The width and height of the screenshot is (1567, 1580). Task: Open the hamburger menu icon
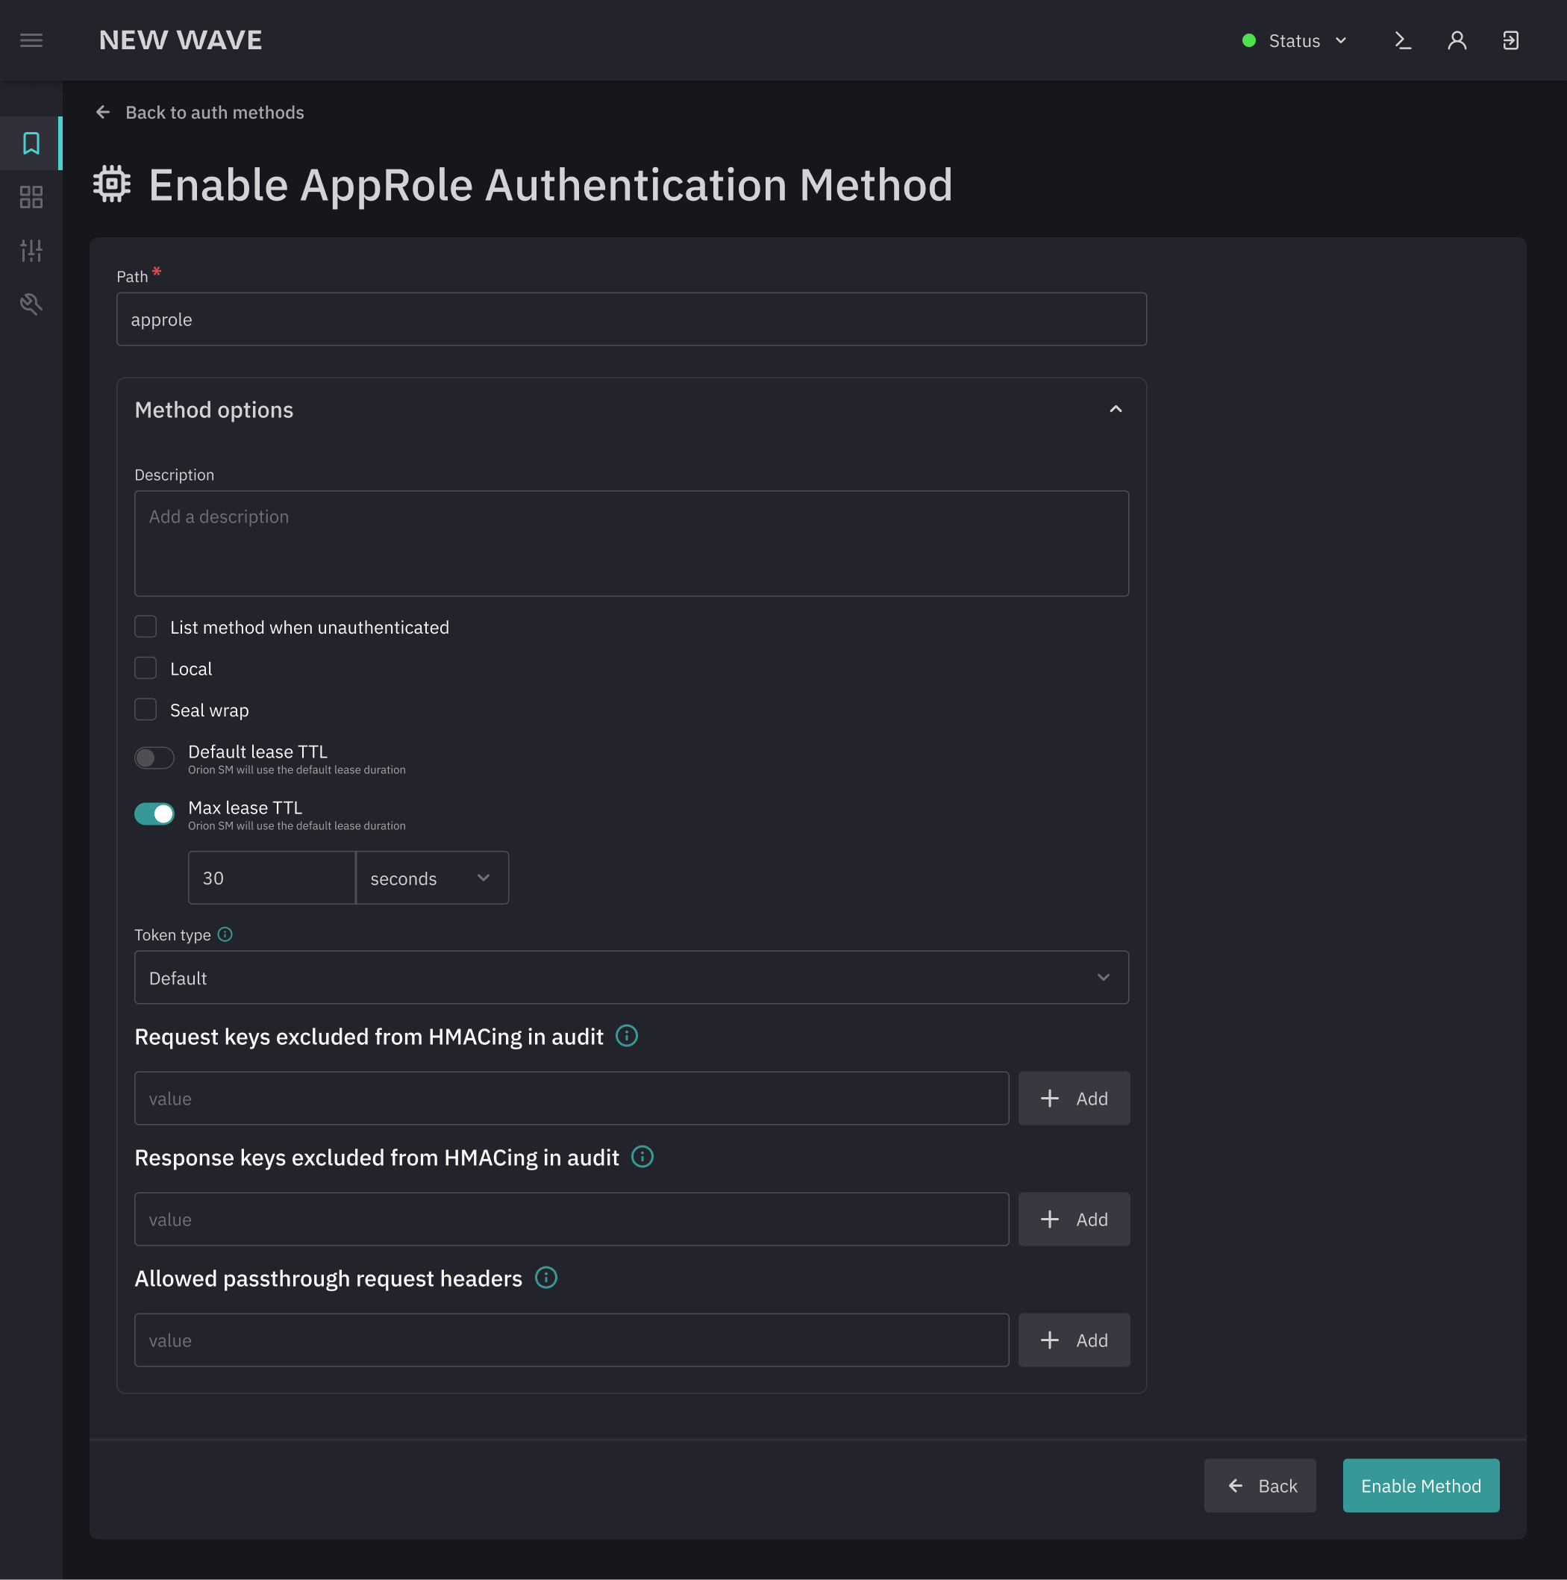click(31, 40)
